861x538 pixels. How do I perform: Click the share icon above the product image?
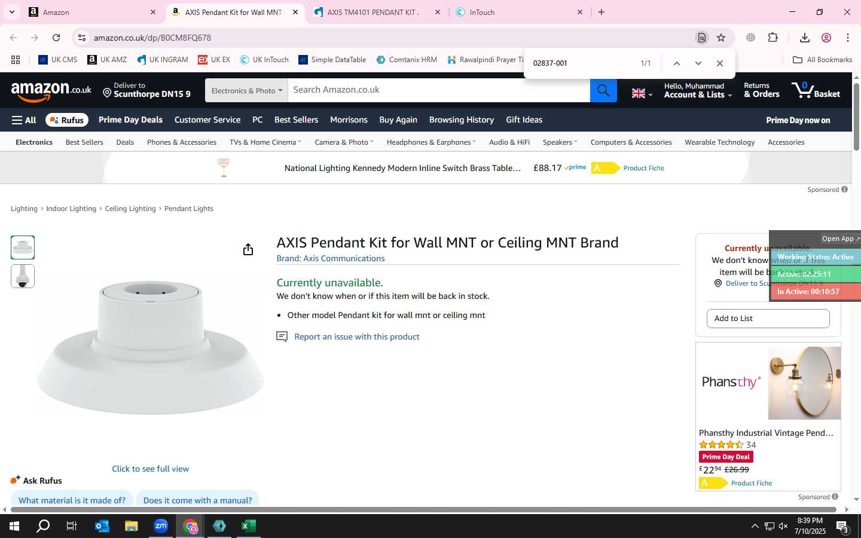tap(248, 249)
